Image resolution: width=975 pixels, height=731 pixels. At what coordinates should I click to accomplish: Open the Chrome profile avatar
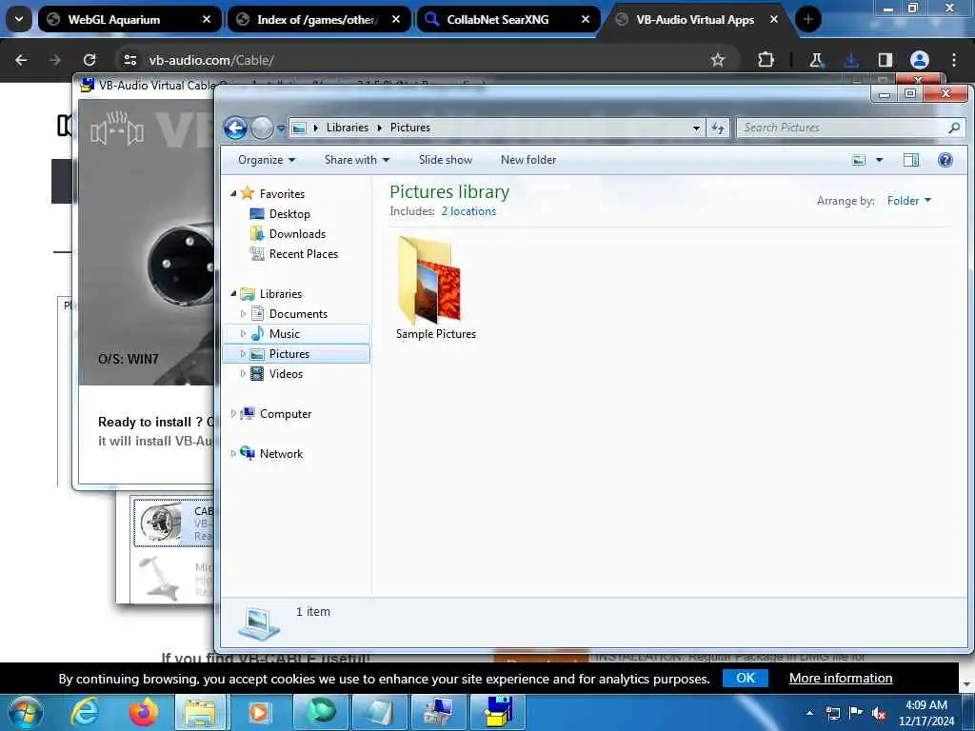pyautogui.click(x=919, y=60)
